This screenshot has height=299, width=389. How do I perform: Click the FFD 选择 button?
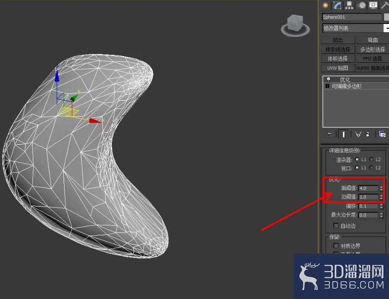(x=372, y=58)
